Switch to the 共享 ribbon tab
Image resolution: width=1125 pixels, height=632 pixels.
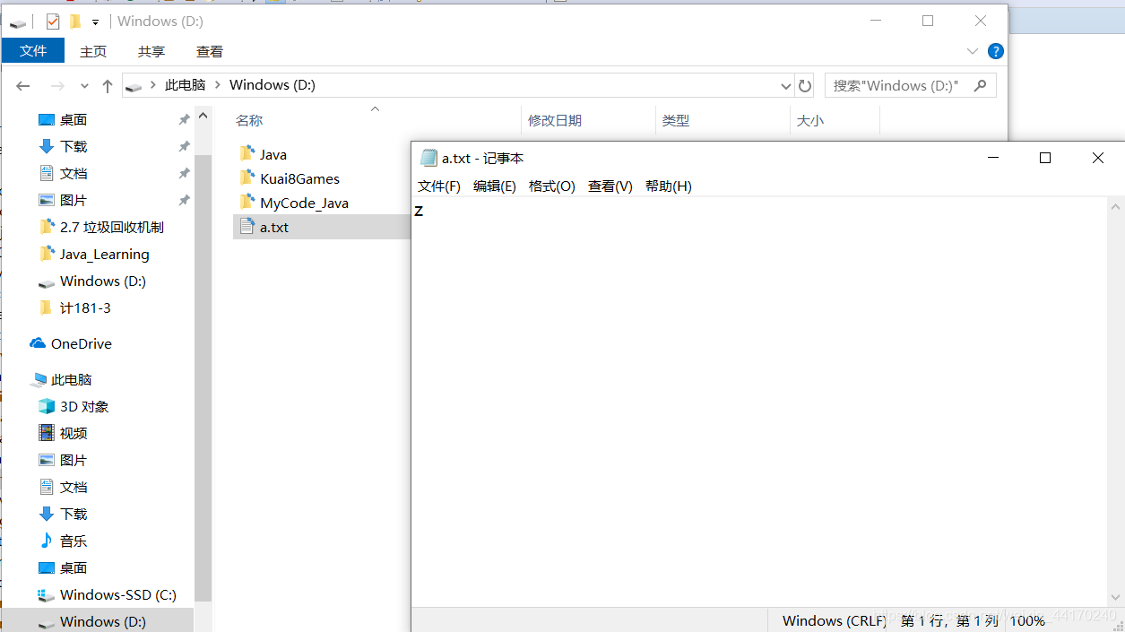[151, 52]
